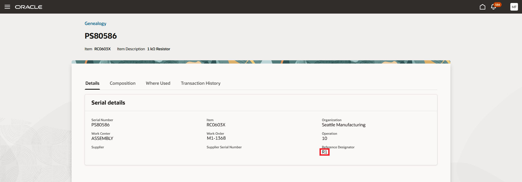Open the Where Used tab
Image resolution: width=522 pixels, height=182 pixels.
[158, 83]
